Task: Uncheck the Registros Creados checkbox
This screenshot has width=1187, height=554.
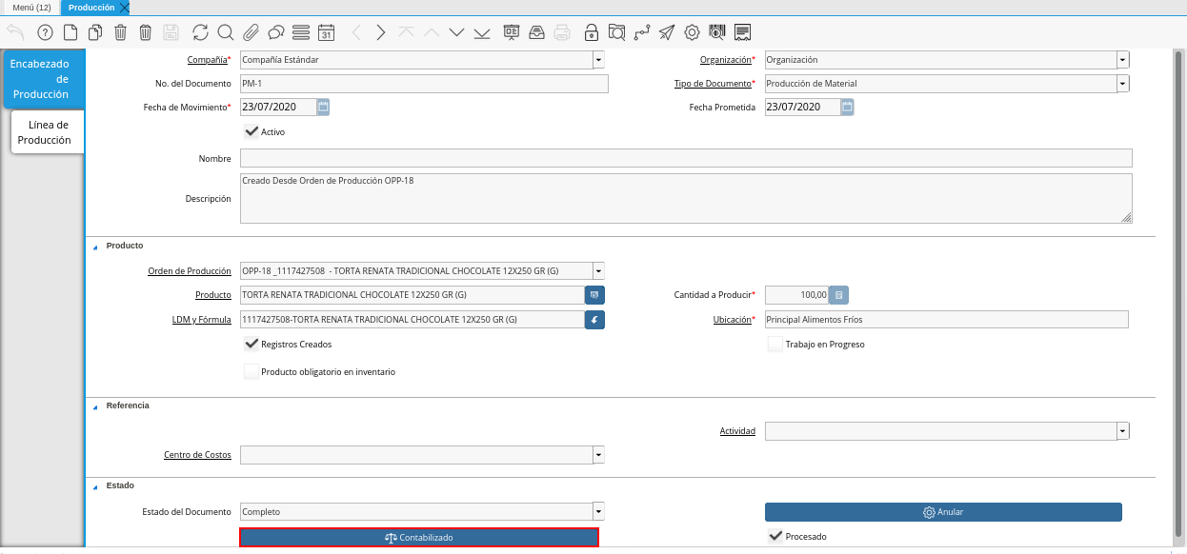Action: point(252,345)
